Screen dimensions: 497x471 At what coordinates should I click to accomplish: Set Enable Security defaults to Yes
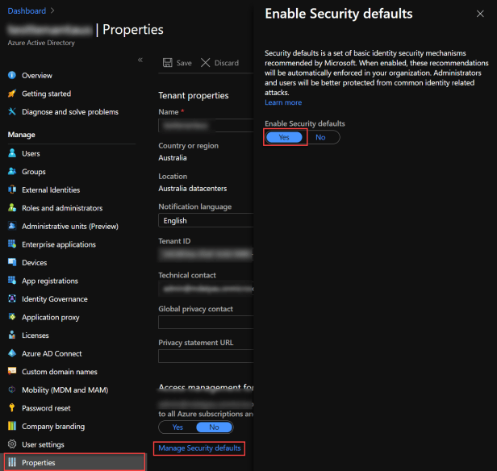point(284,137)
